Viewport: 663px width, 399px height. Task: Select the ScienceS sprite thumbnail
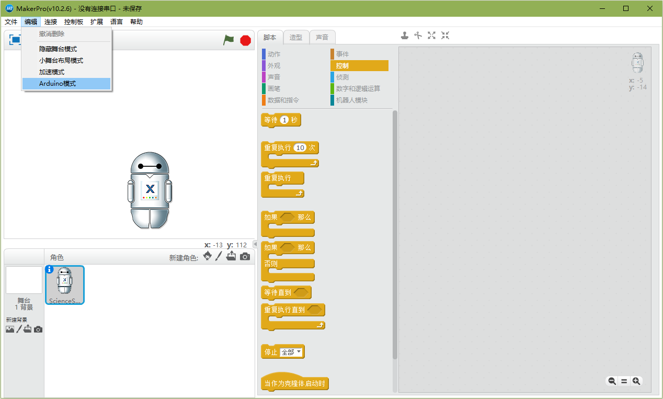click(64, 285)
